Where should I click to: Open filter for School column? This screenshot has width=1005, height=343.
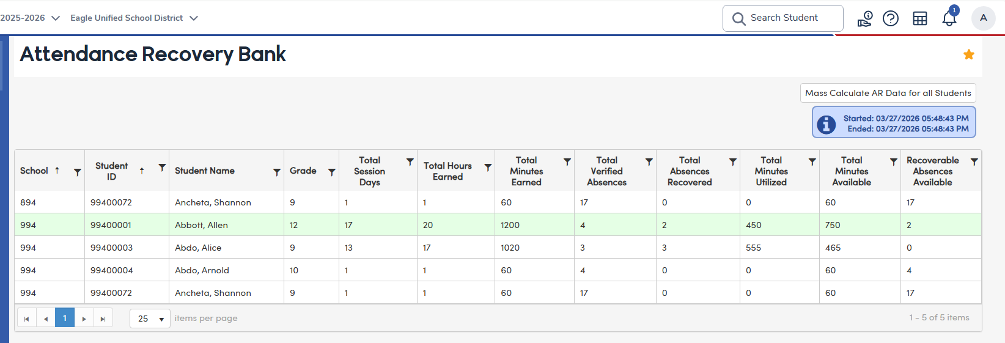tap(78, 172)
